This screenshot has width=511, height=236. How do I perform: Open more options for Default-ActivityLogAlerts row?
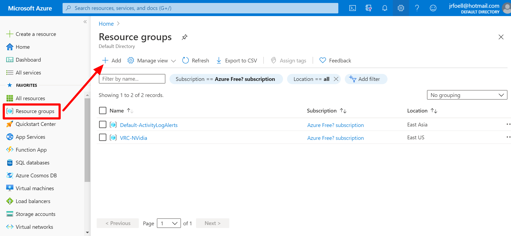(508, 124)
